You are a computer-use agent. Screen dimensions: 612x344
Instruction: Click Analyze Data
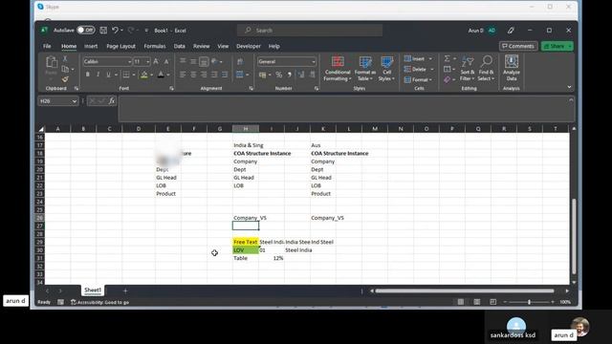click(512, 69)
